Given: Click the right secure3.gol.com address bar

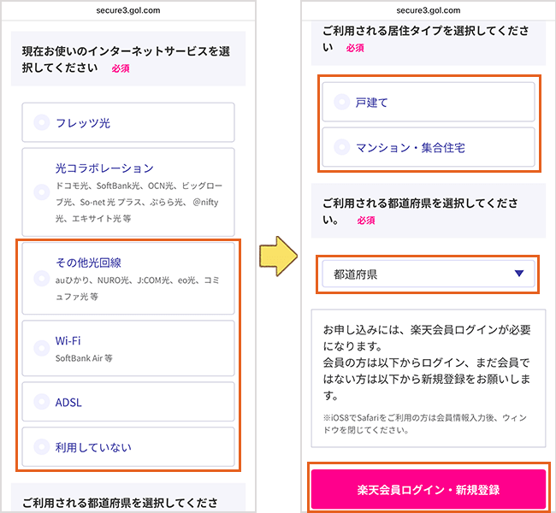Looking at the screenshot, I should tap(429, 10).
